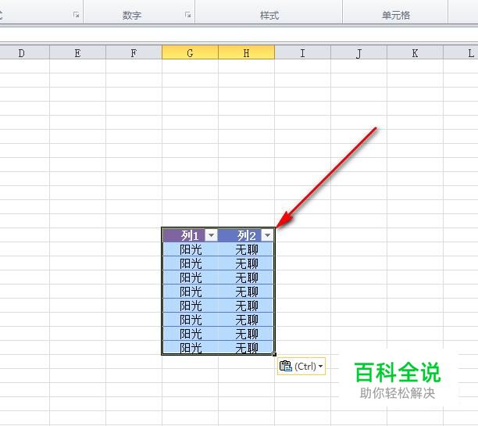
Task: Open the dialog launcher left of 数字
Action: click(77, 15)
